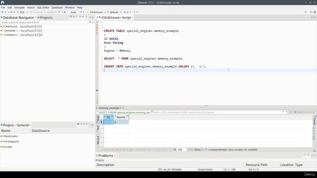Click the SQL expression filter input field

pos(217,112)
